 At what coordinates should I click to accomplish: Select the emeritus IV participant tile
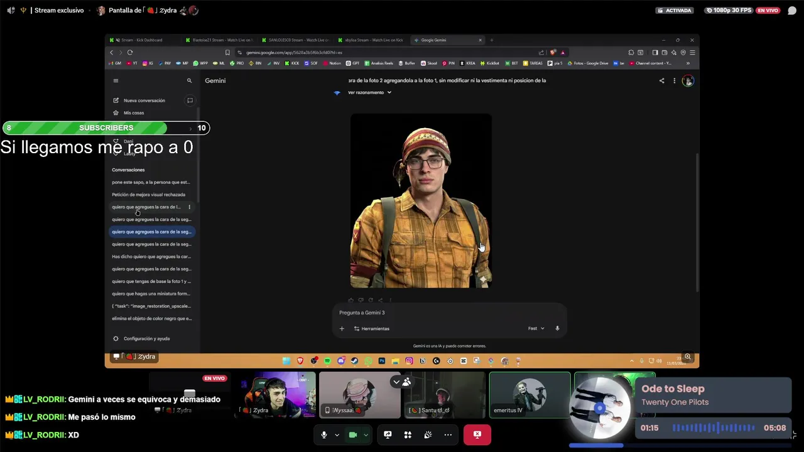click(x=530, y=395)
